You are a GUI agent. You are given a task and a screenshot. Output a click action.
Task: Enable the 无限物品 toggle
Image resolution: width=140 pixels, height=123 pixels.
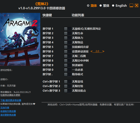pos(67,43)
